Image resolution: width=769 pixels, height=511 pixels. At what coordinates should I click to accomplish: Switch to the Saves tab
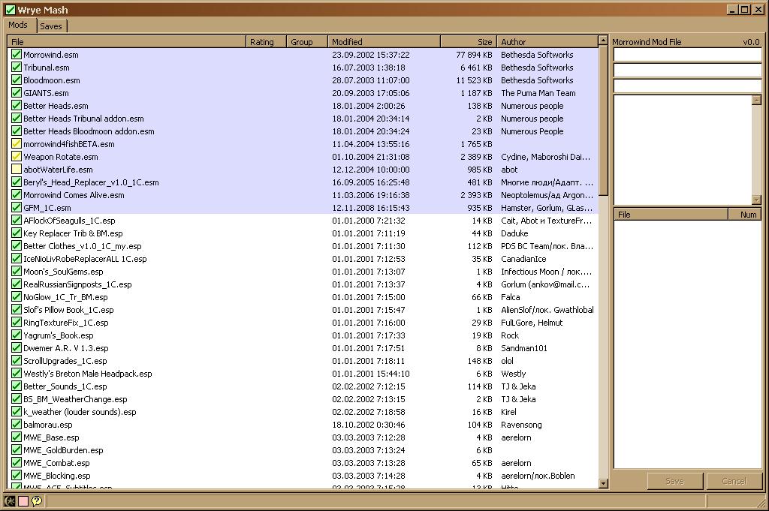pos(51,26)
